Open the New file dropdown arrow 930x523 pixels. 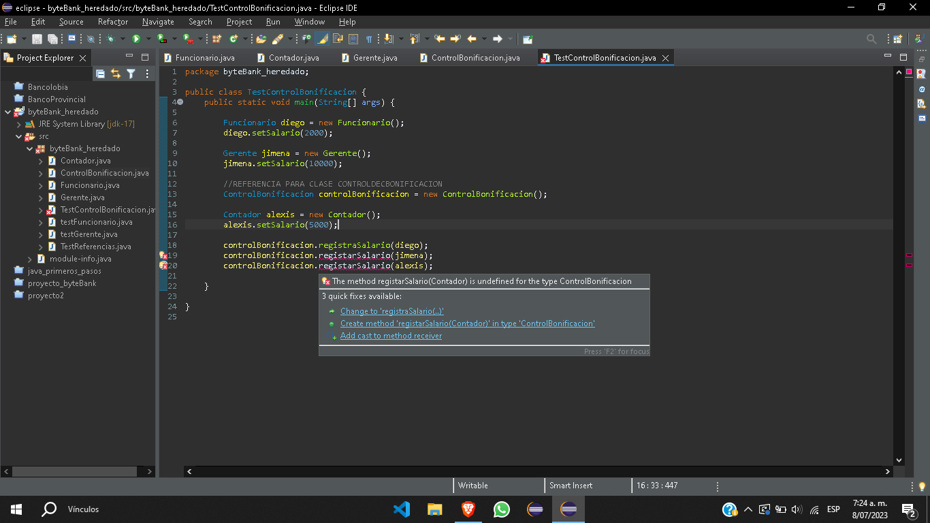(x=24, y=39)
